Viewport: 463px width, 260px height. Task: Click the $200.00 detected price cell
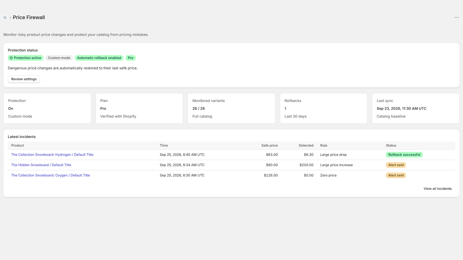click(x=306, y=165)
